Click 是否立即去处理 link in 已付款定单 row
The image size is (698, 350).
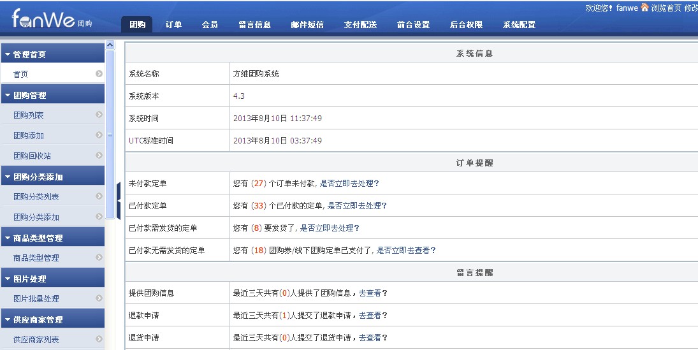357,206
